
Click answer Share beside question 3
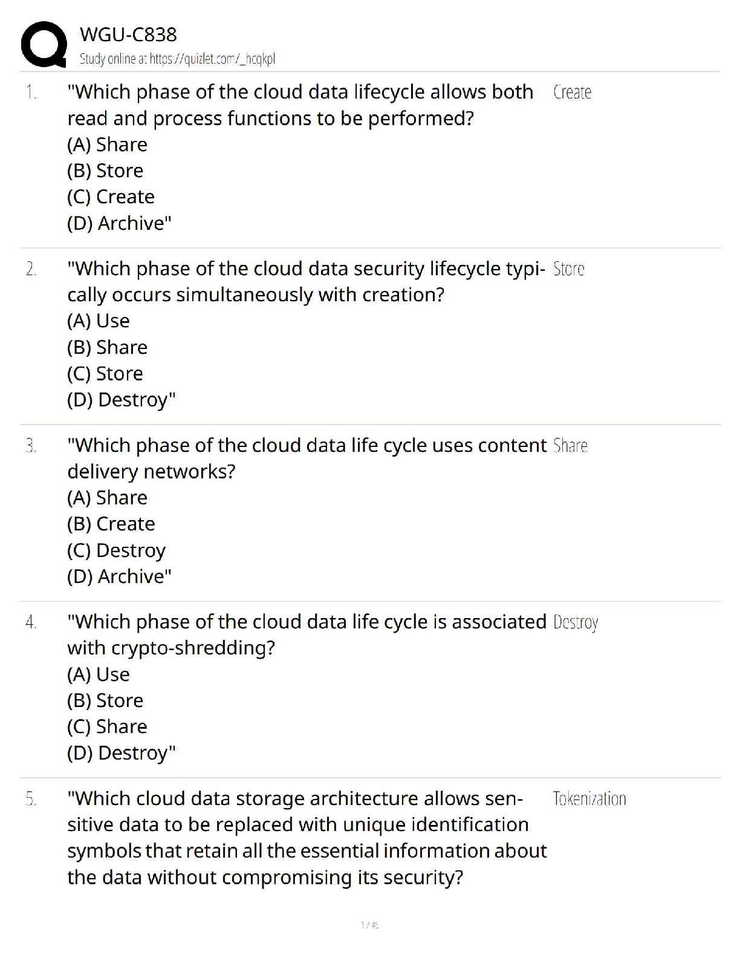click(x=570, y=446)
